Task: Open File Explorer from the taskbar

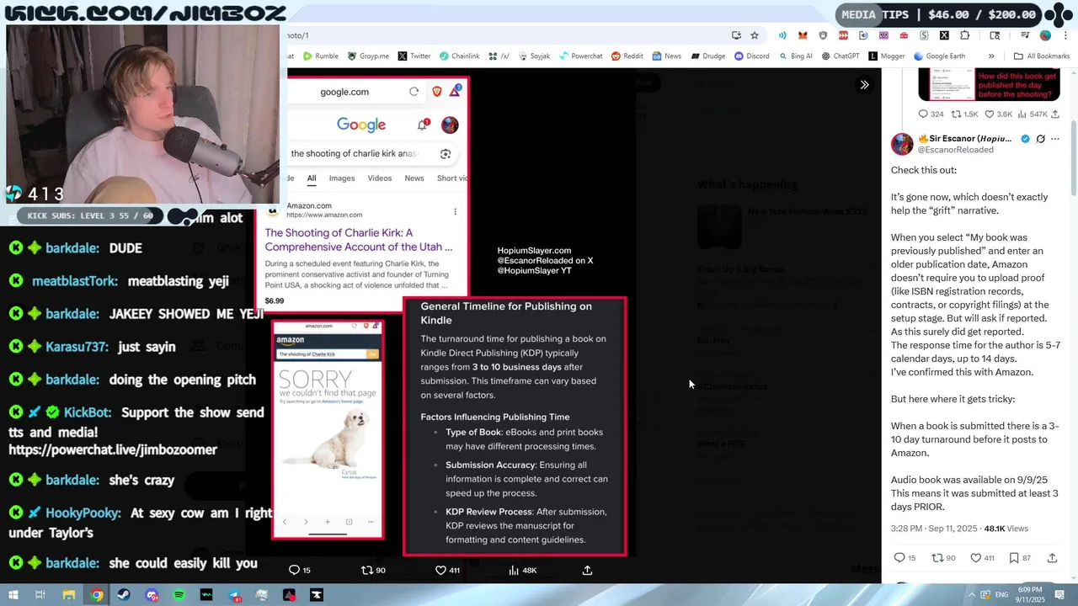Action: 69,595
